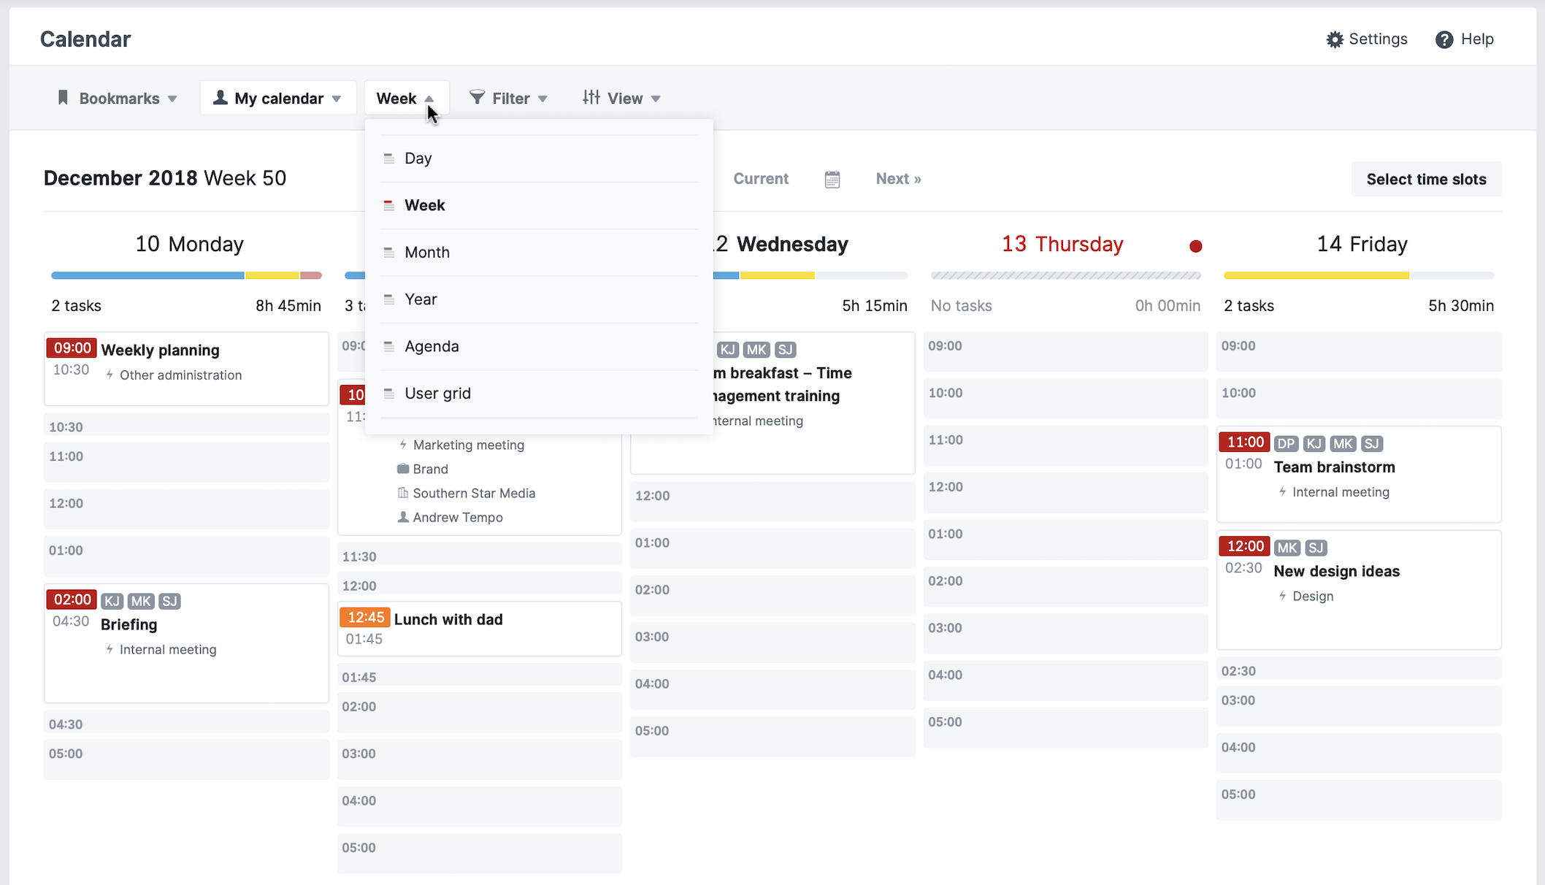
Task: Click Thursday's striped empty workload bar
Action: pos(1065,275)
